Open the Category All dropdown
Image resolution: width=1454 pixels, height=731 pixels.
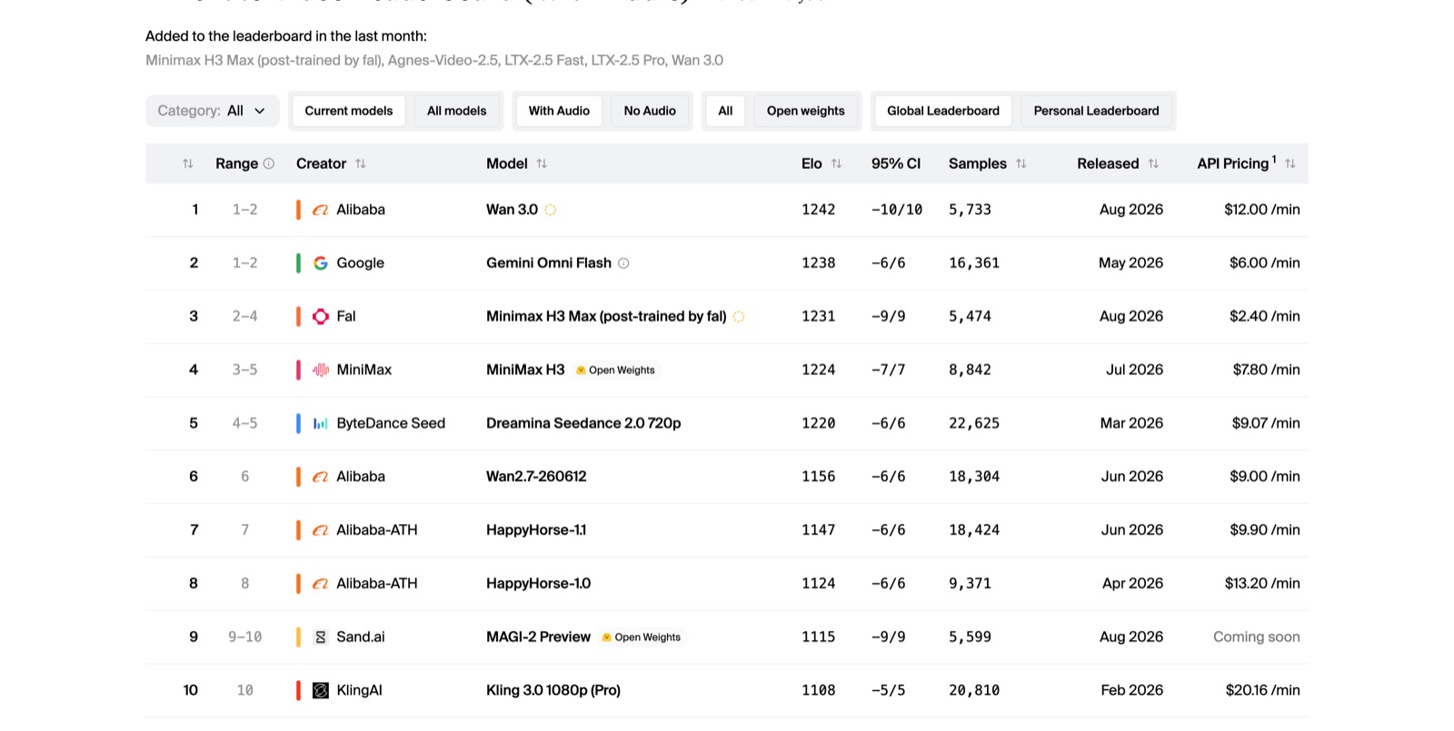point(212,111)
